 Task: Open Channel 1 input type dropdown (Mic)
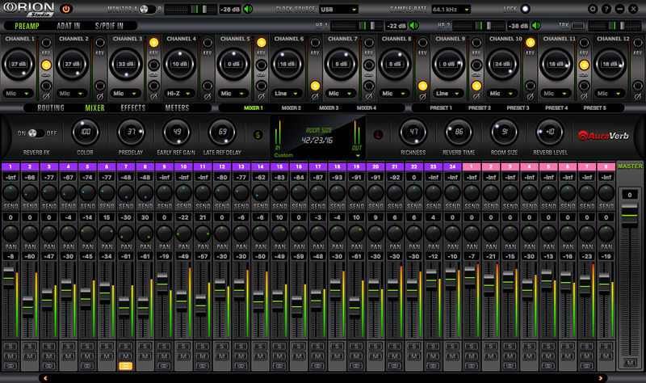(x=18, y=94)
